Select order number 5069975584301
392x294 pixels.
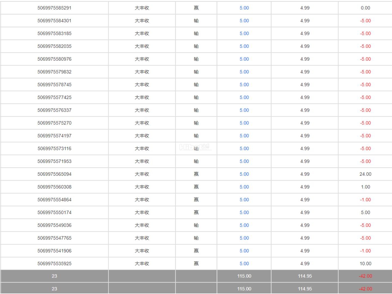[x=54, y=21]
